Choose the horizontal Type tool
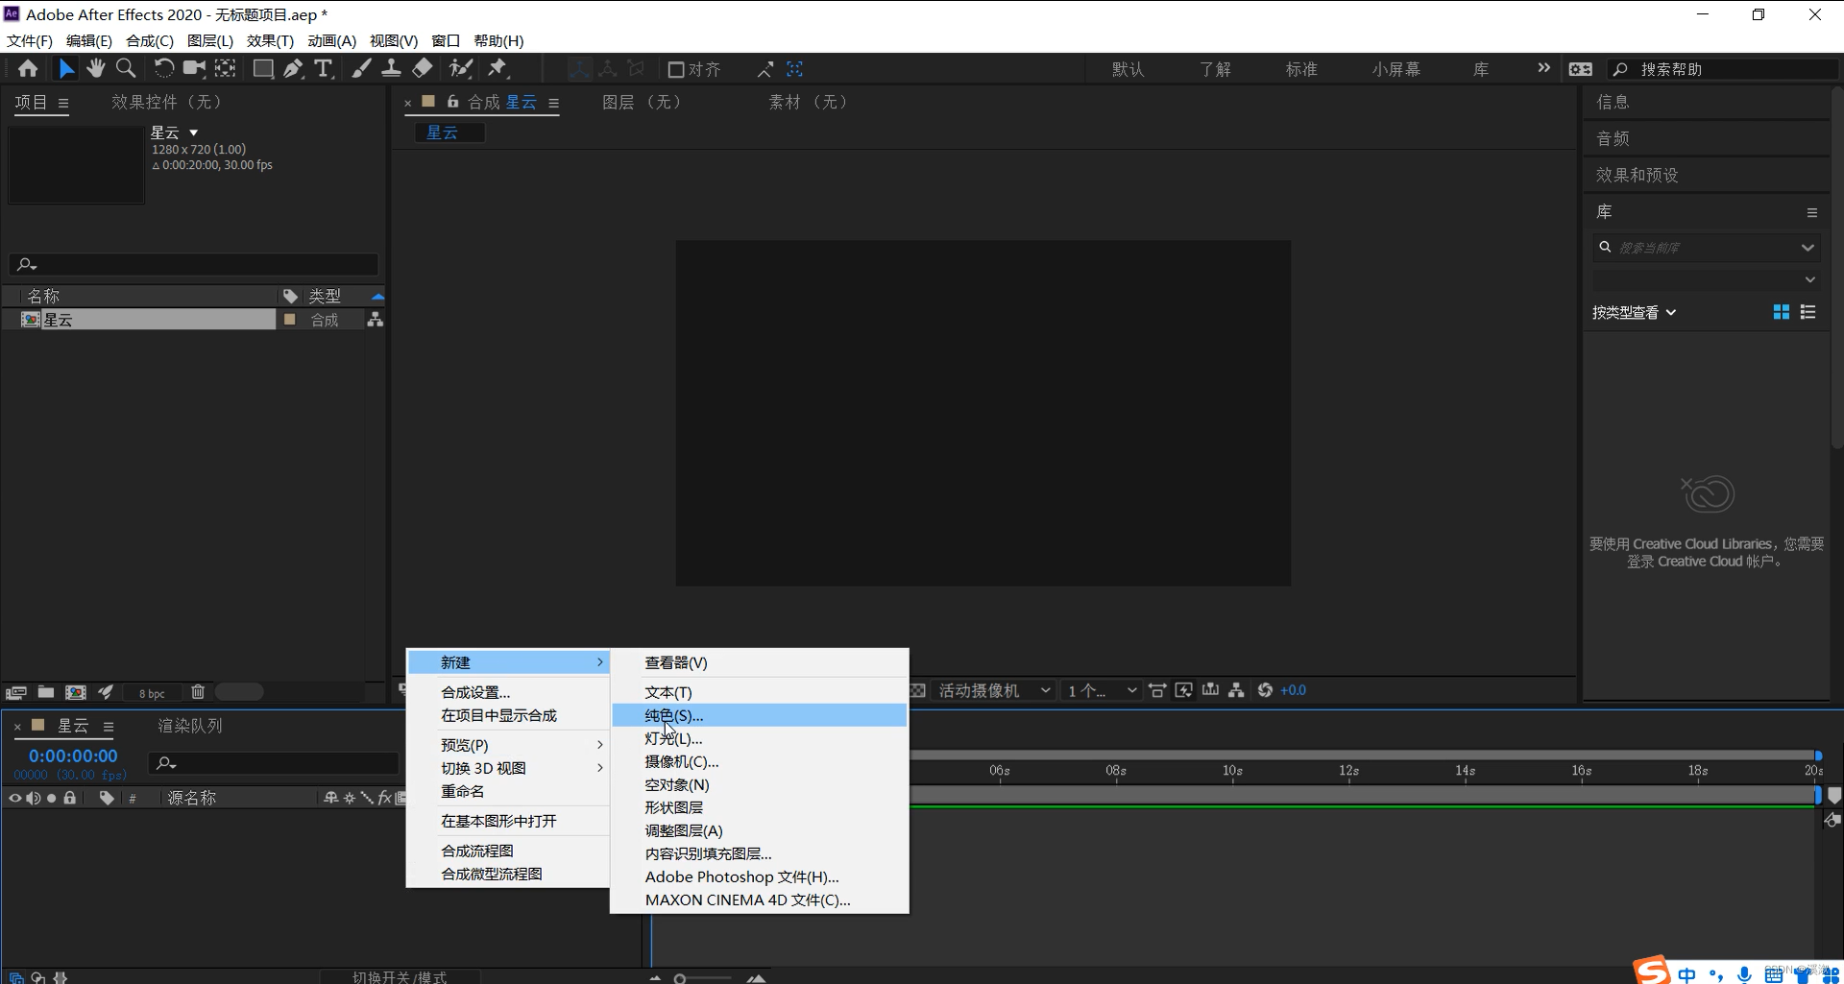 (324, 68)
